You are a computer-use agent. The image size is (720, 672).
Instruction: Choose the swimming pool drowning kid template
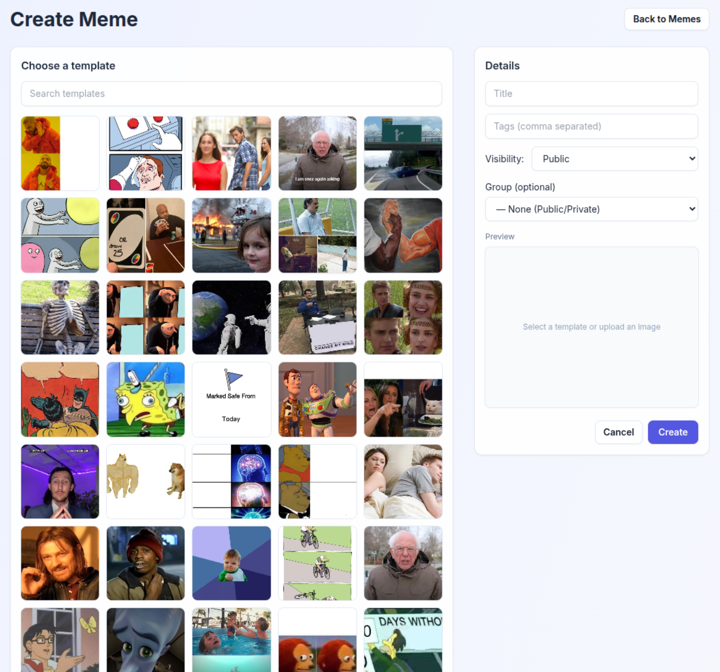pyautogui.click(x=232, y=640)
